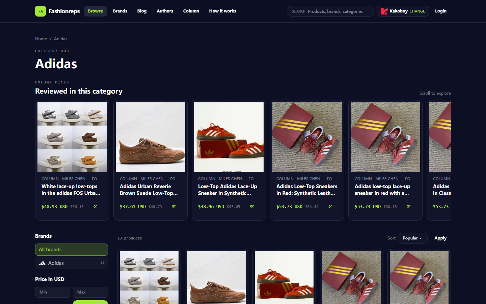The image size is (486, 304).
Task: Click the Kakobuy red K logo icon
Action: 384,11
